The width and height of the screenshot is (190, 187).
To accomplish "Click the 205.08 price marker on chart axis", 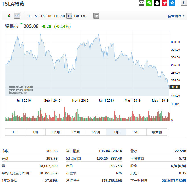I will [175, 87].
